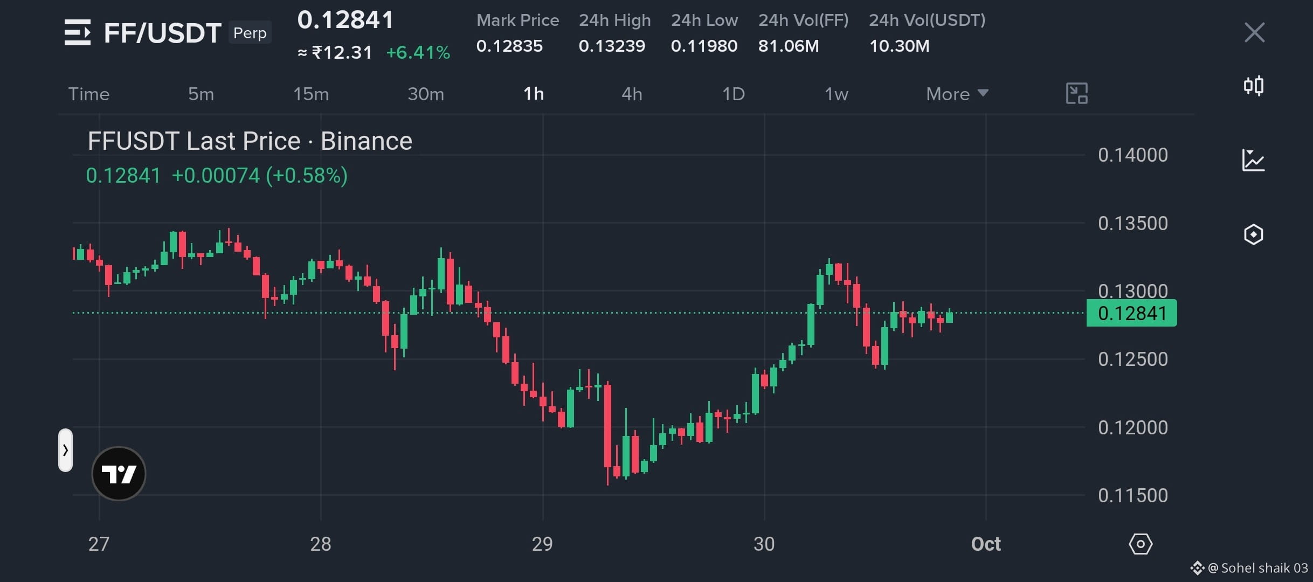Switch to the 15m timeframe
This screenshot has height=582, width=1313.
tap(311, 94)
